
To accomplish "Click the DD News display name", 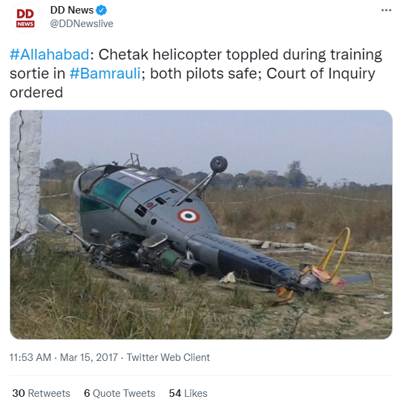I will point(72,10).
